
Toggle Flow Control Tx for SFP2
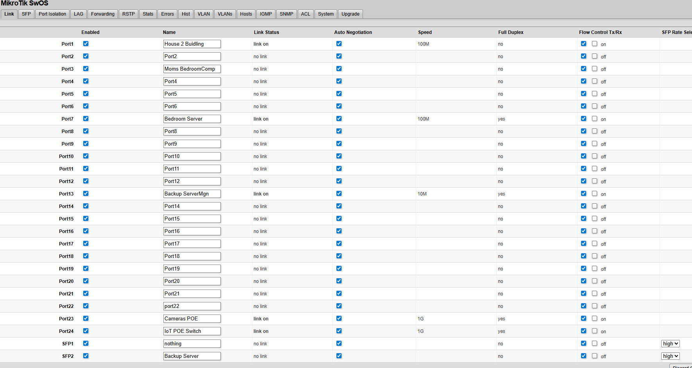click(x=584, y=356)
